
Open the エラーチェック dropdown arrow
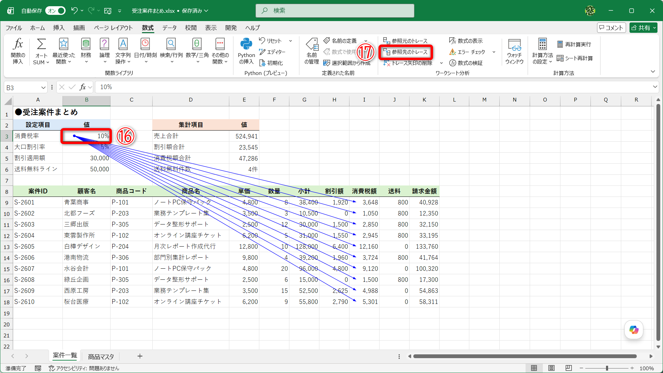coord(494,52)
